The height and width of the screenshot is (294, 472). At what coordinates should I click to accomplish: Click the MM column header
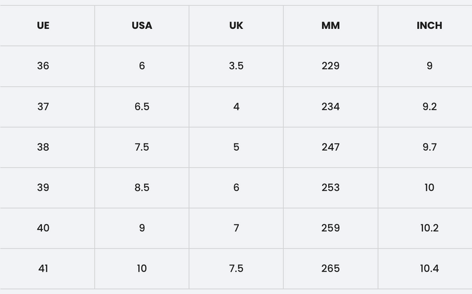click(x=330, y=26)
